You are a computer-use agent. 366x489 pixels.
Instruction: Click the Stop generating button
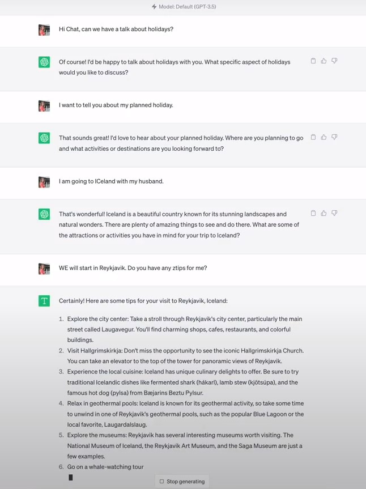[182, 481]
